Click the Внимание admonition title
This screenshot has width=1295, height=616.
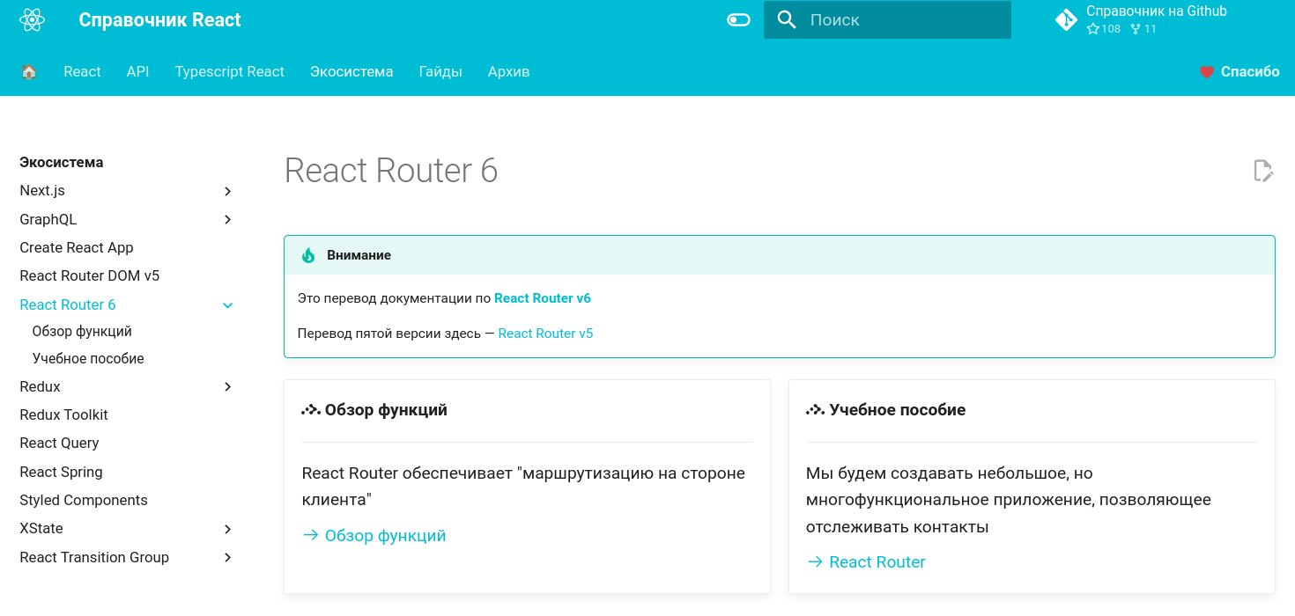tap(359, 255)
